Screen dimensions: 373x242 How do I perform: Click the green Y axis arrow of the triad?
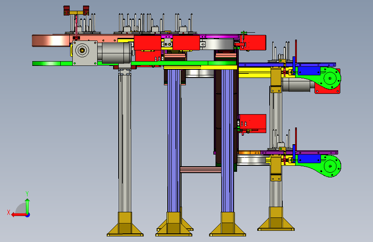click(28, 206)
